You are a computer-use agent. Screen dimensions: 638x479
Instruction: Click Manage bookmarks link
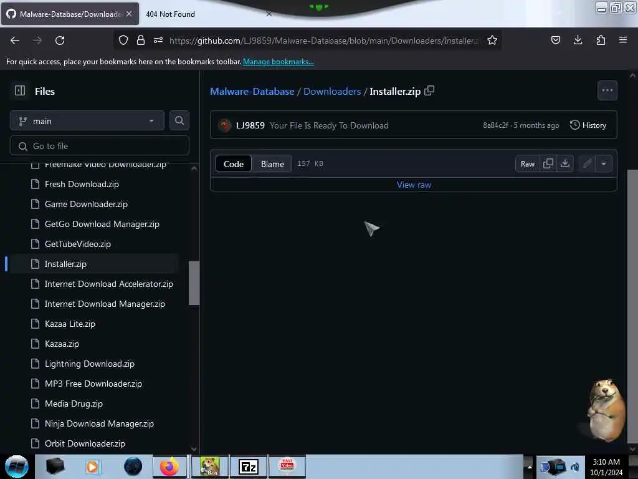tap(279, 62)
